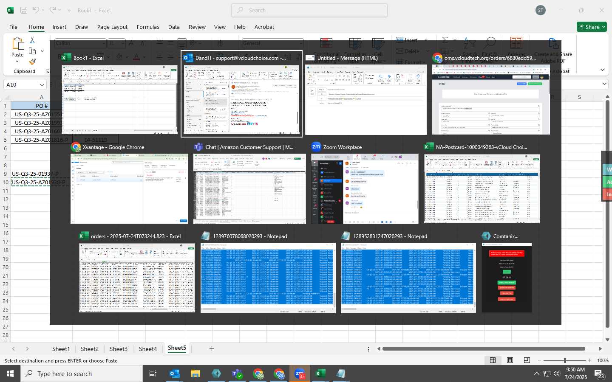Click the Undo arrow icon
Image resolution: width=612 pixels, height=382 pixels.
coord(36,10)
